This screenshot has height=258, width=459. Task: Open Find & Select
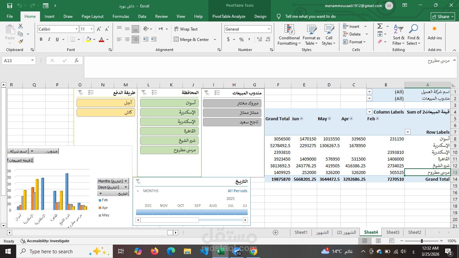[x=413, y=35]
